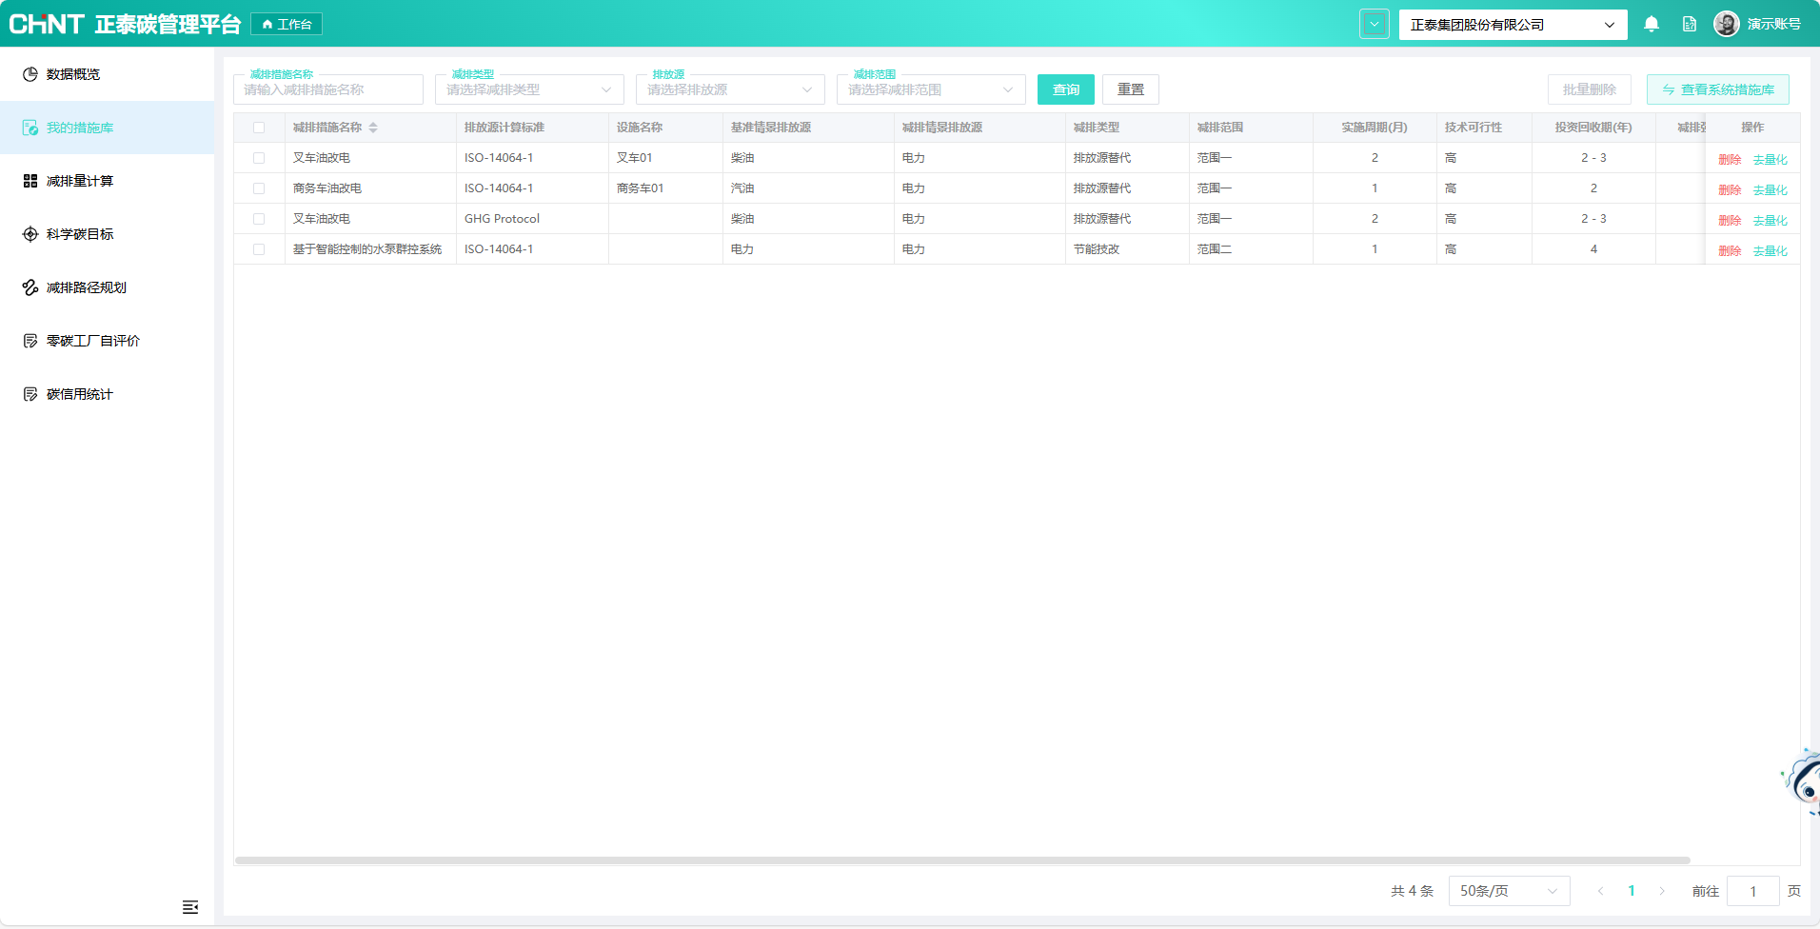Screen dimensions: 1820x929
Task: Click the CHNT logo
Action: point(47,24)
